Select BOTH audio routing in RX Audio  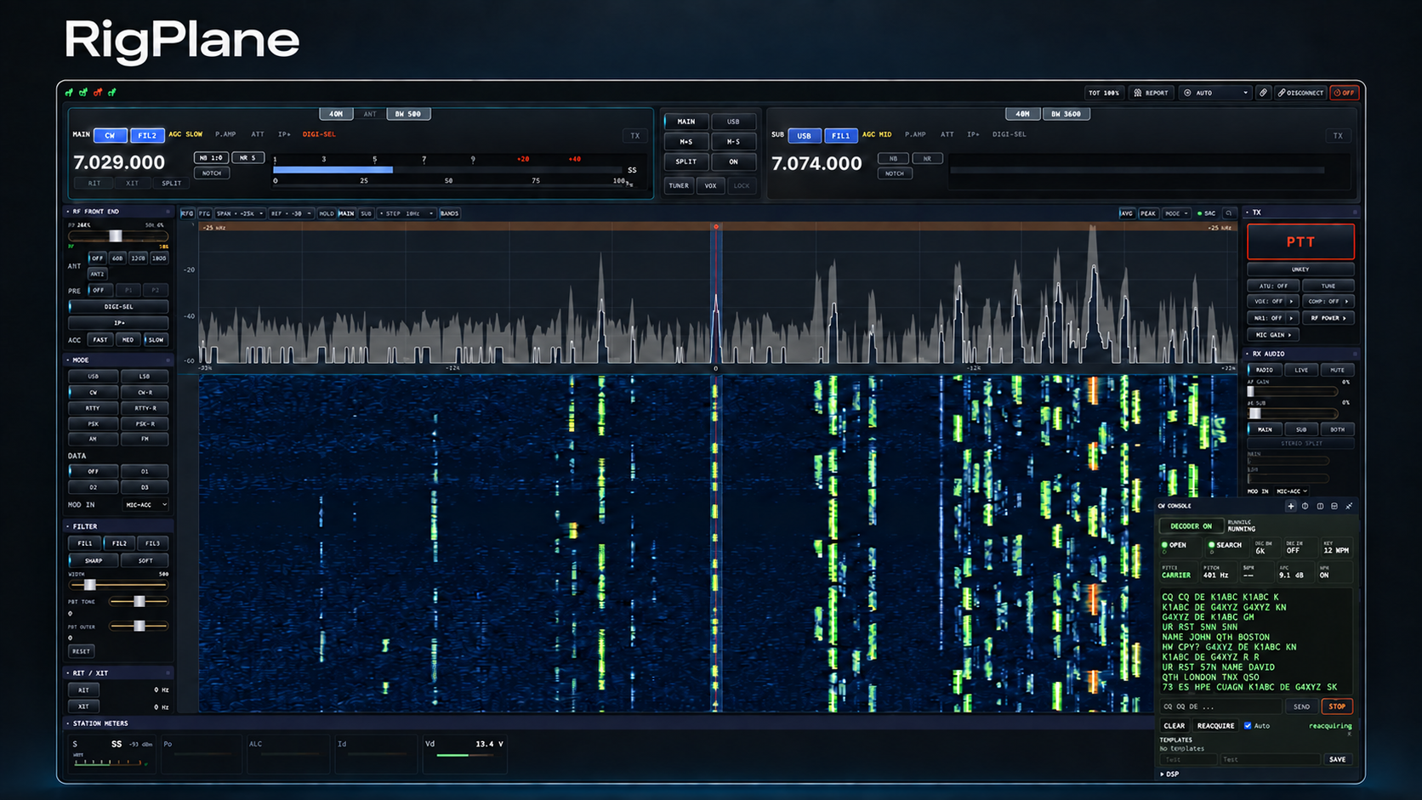1337,429
